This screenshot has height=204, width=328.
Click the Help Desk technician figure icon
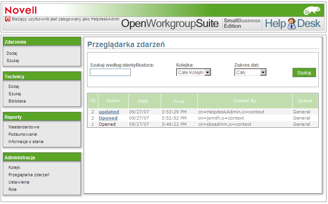(291, 24)
